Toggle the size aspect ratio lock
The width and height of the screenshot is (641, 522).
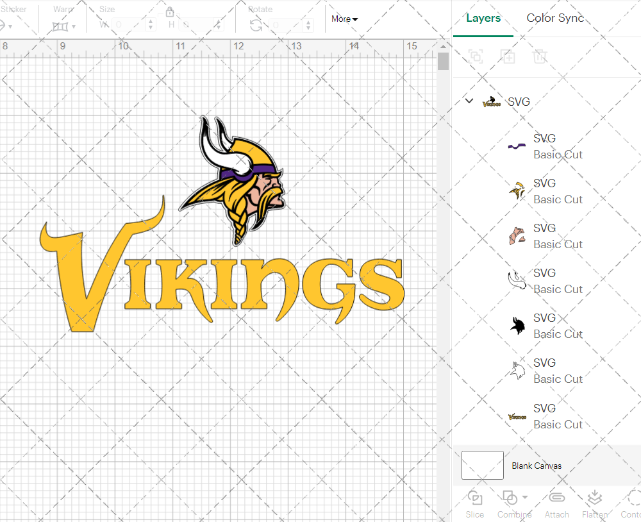(x=170, y=12)
